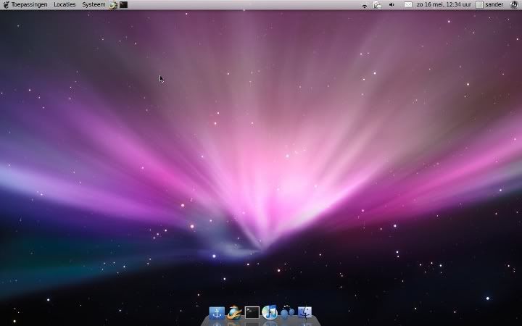Image resolution: width=522 pixels, height=326 pixels.
Task: Click the anchor icon in the dock
Action: point(216,313)
